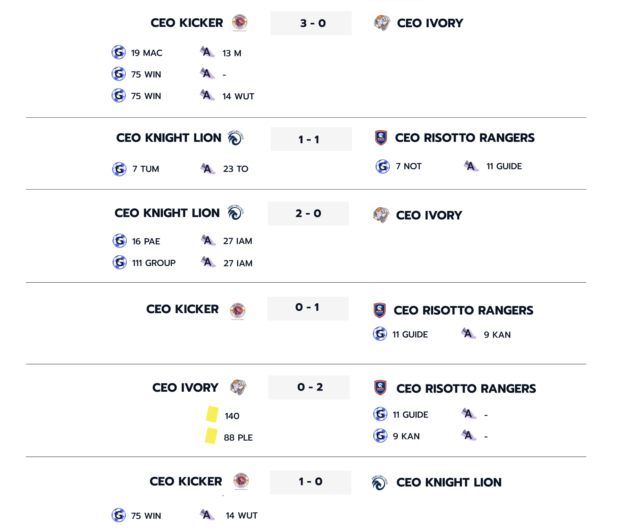Viewport: 632px width, 531px height.
Task: Select the CEO Ivory elephant mascot logo
Action: tap(380, 23)
